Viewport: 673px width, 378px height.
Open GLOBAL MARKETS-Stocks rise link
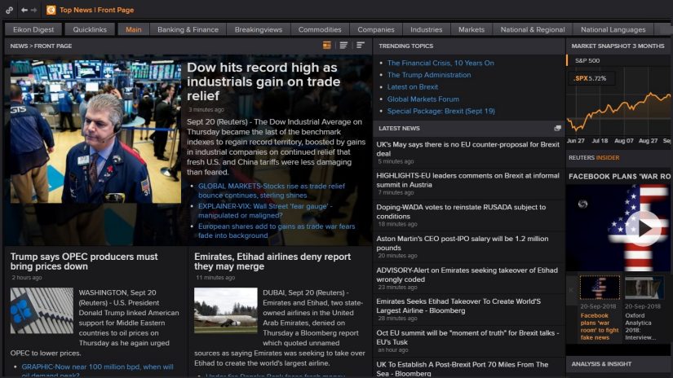272,191
